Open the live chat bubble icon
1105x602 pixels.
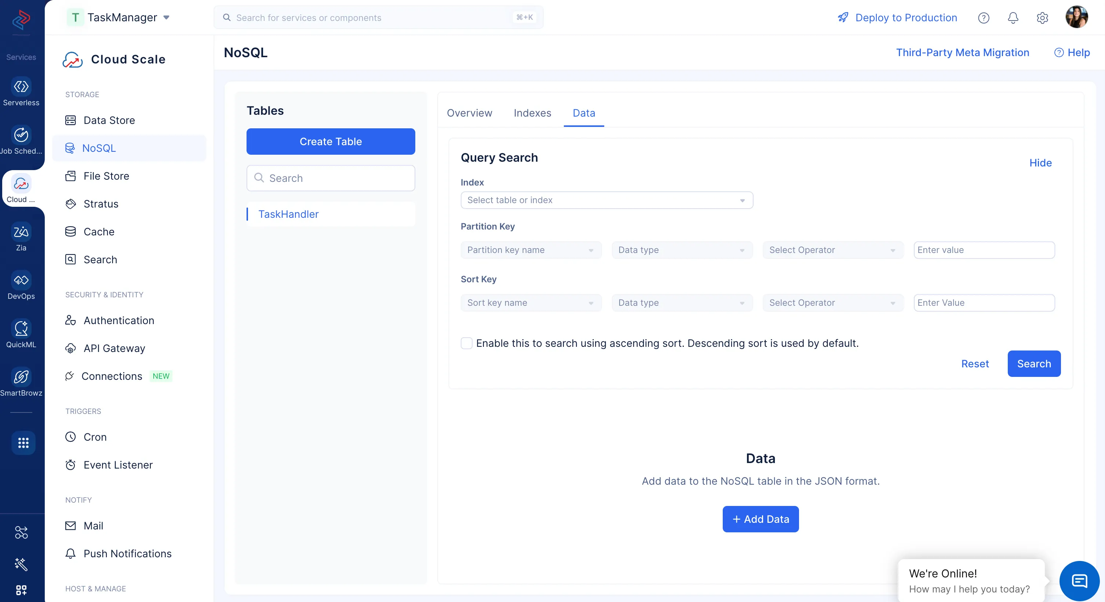click(1079, 581)
